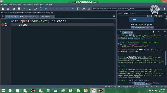
Task: Open the Projects menu
Action: 37,5
